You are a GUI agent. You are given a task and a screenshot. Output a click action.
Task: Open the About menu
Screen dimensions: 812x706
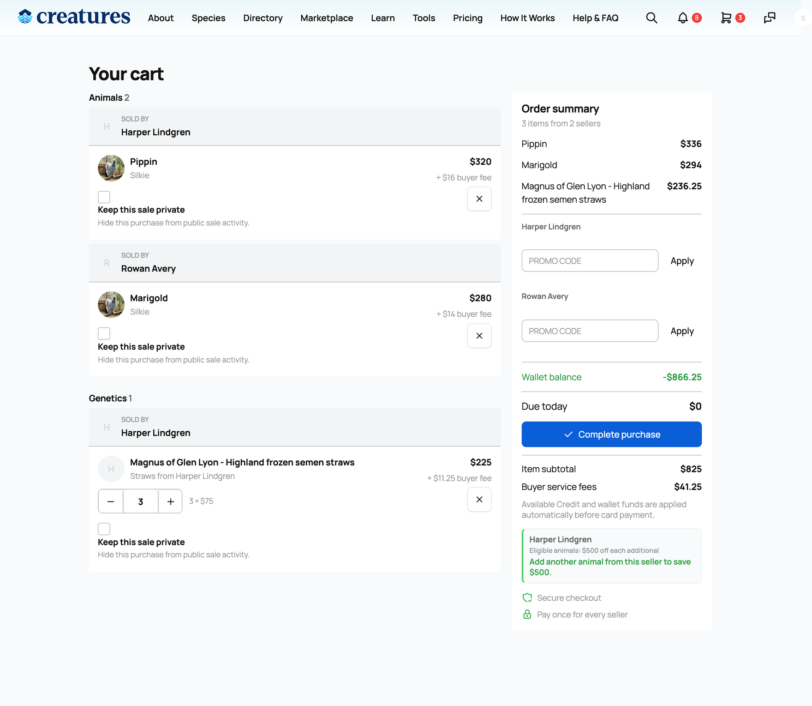(x=161, y=18)
